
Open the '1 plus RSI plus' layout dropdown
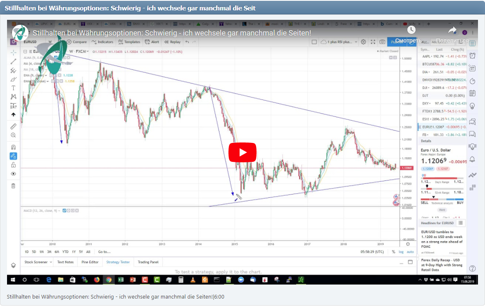click(x=339, y=42)
